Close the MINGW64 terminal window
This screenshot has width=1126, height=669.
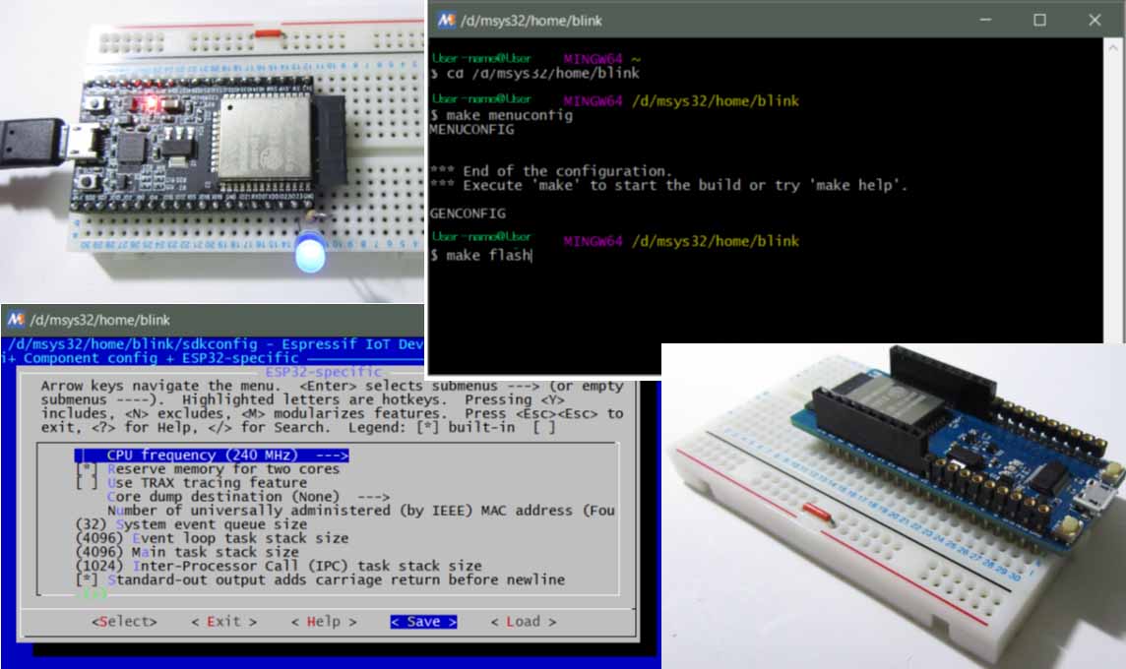(1095, 20)
